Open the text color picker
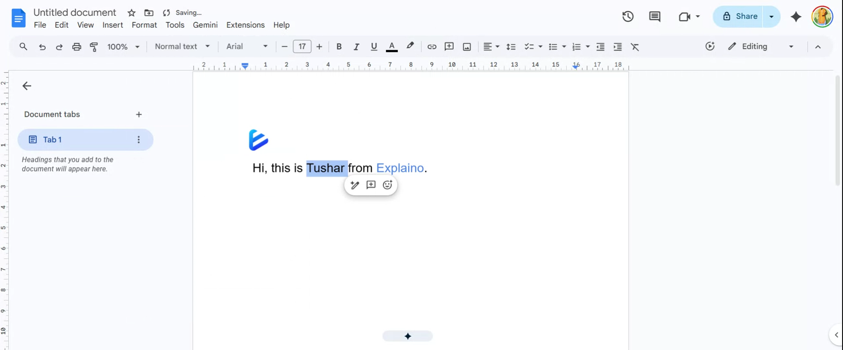Viewport: 843px width, 350px height. [x=391, y=47]
